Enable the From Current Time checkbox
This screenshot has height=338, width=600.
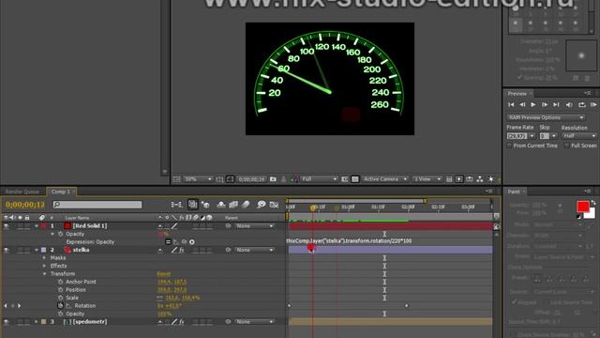pos(509,146)
